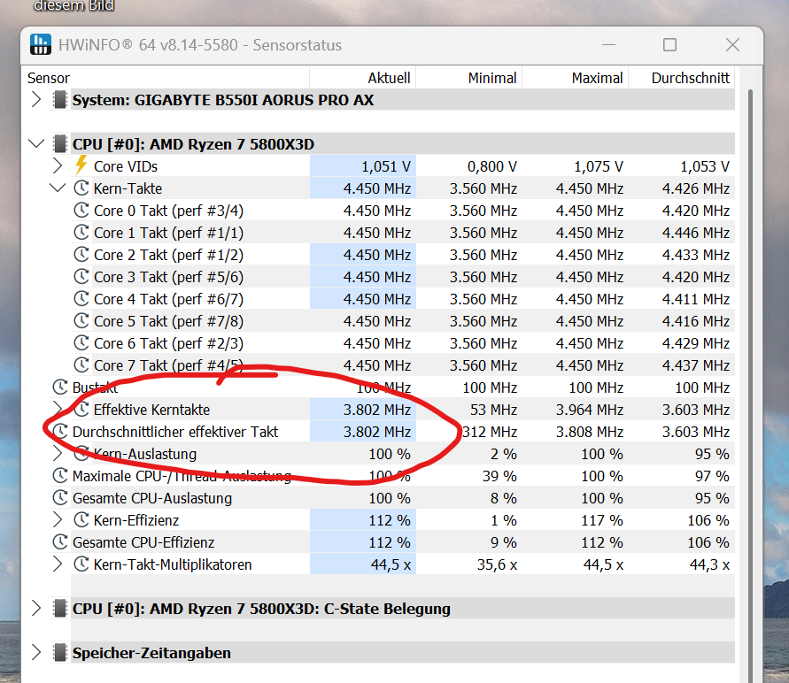This screenshot has width=789, height=683.
Task: Click the clock icon for Core 6 Takt
Action: (x=81, y=342)
